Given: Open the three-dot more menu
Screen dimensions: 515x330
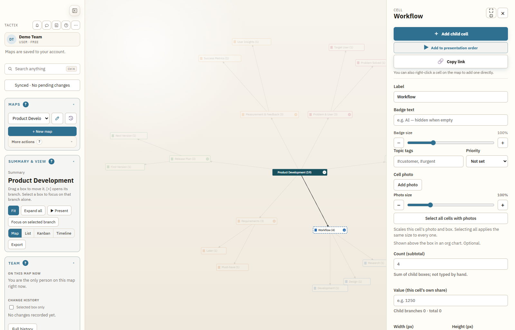Looking at the screenshot, I should pyautogui.click(x=76, y=25).
